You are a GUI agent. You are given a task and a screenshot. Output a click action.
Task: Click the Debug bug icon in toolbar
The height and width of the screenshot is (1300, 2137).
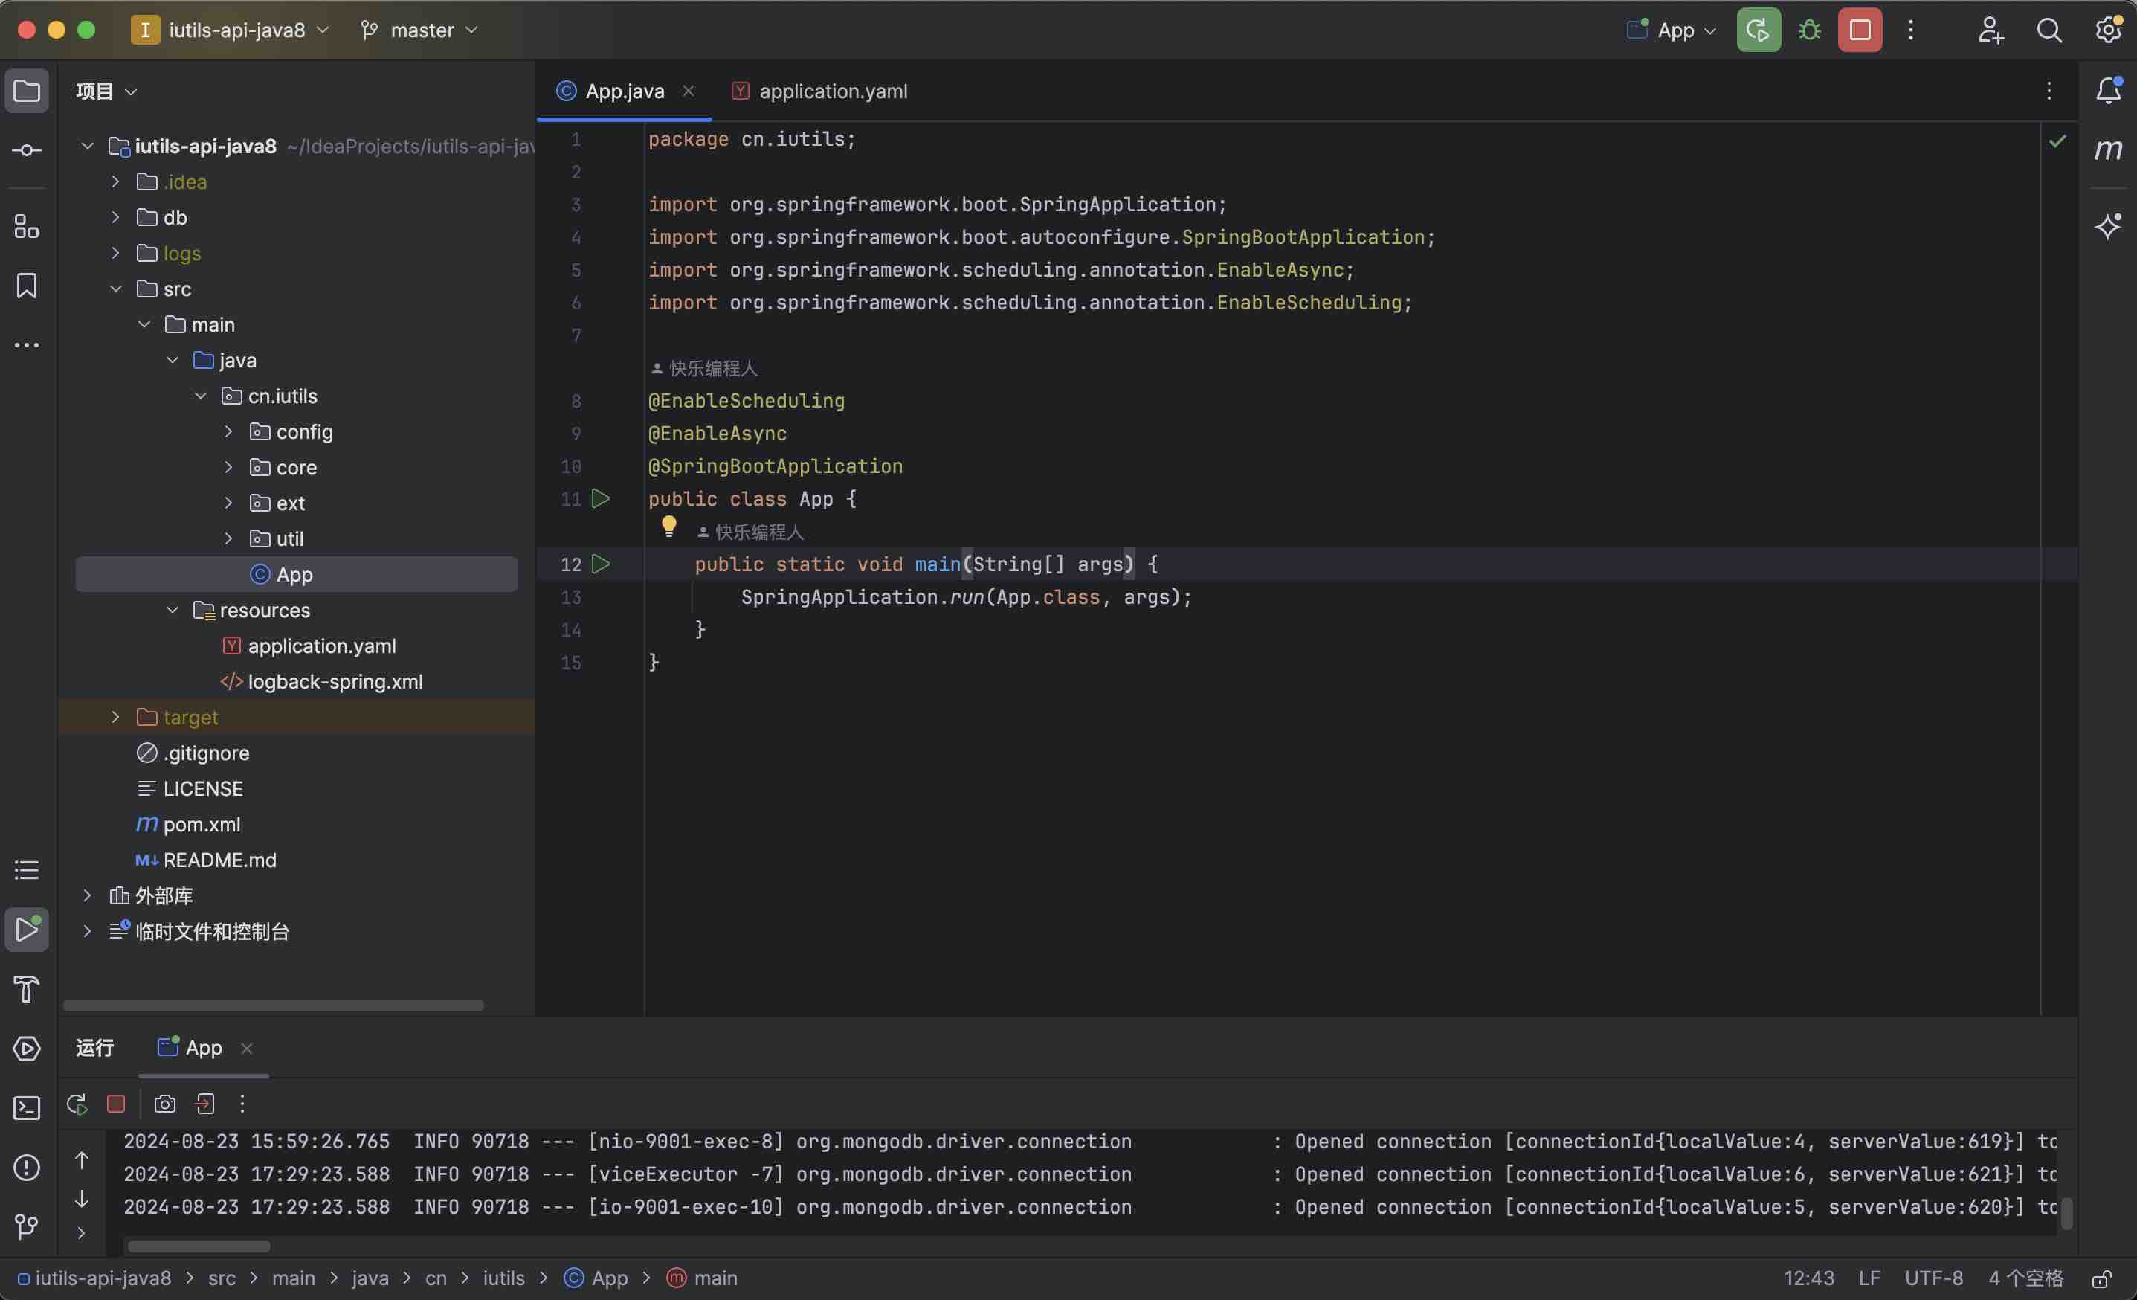(x=1809, y=30)
